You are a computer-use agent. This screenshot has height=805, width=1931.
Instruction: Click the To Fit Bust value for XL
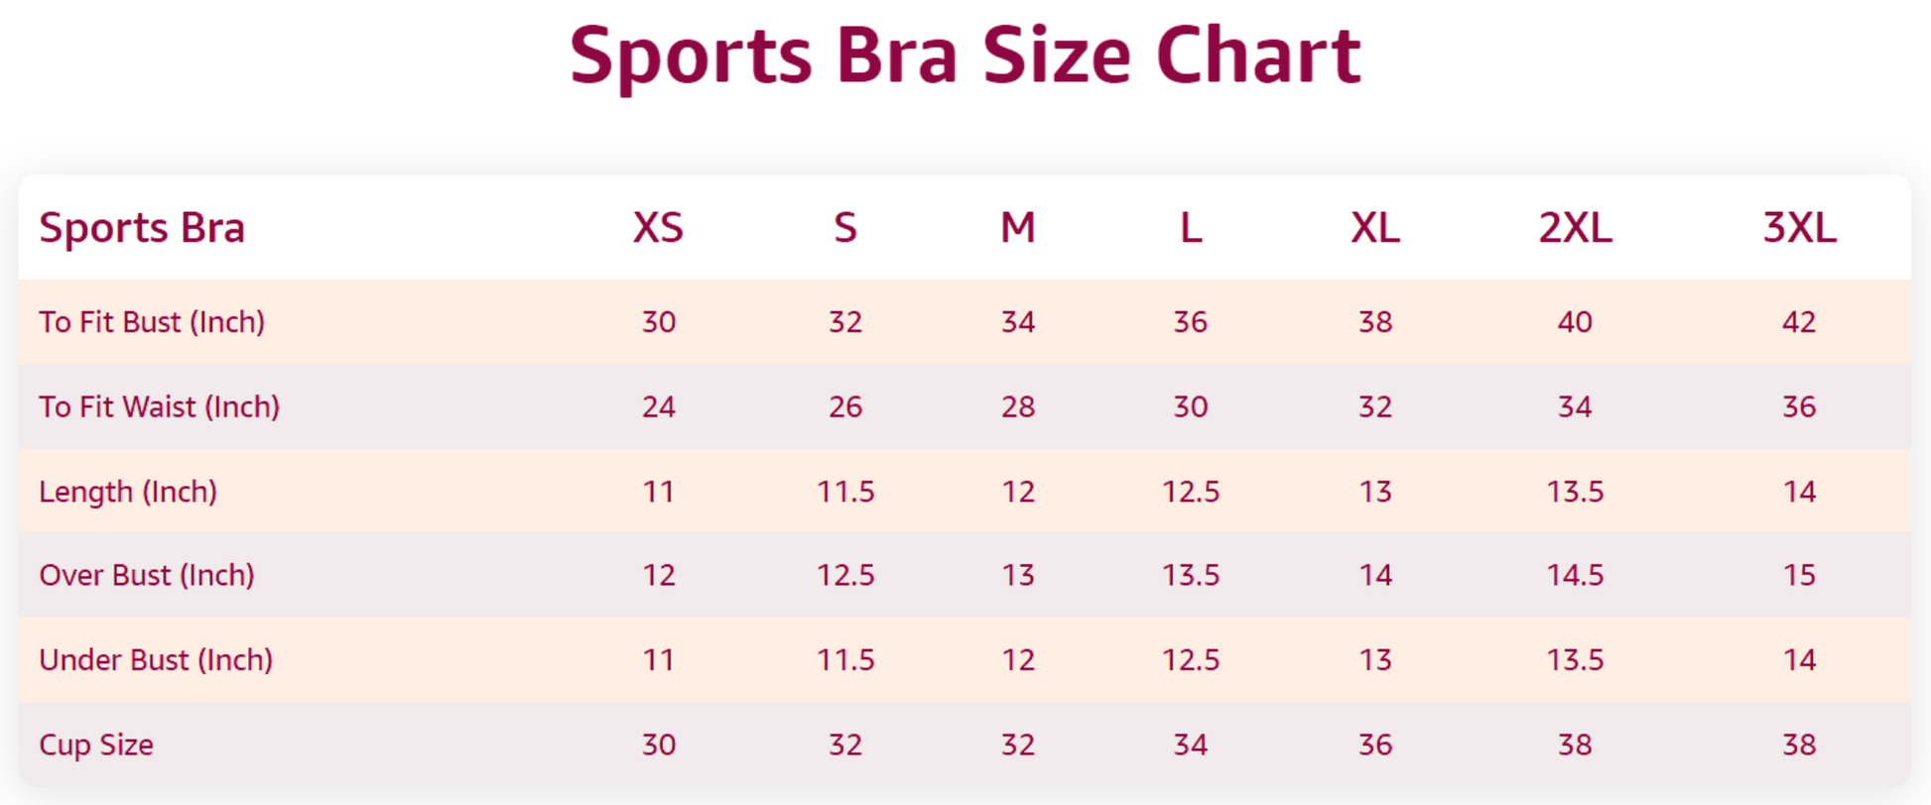point(1375,322)
